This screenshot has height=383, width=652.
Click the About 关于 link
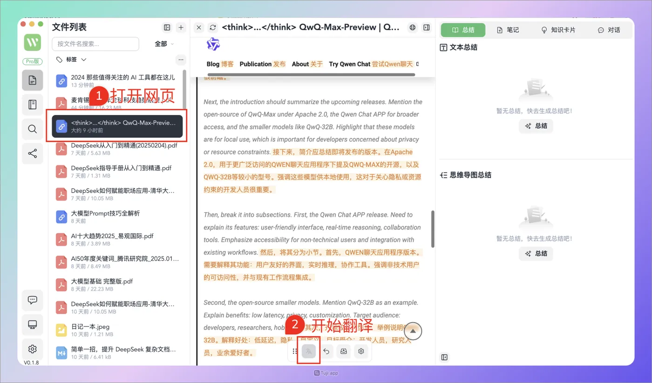pos(307,64)
